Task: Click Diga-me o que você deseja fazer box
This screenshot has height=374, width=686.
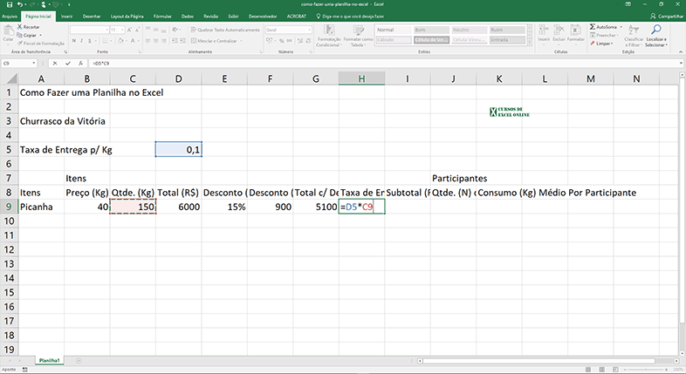Action: tap(350, 17)
